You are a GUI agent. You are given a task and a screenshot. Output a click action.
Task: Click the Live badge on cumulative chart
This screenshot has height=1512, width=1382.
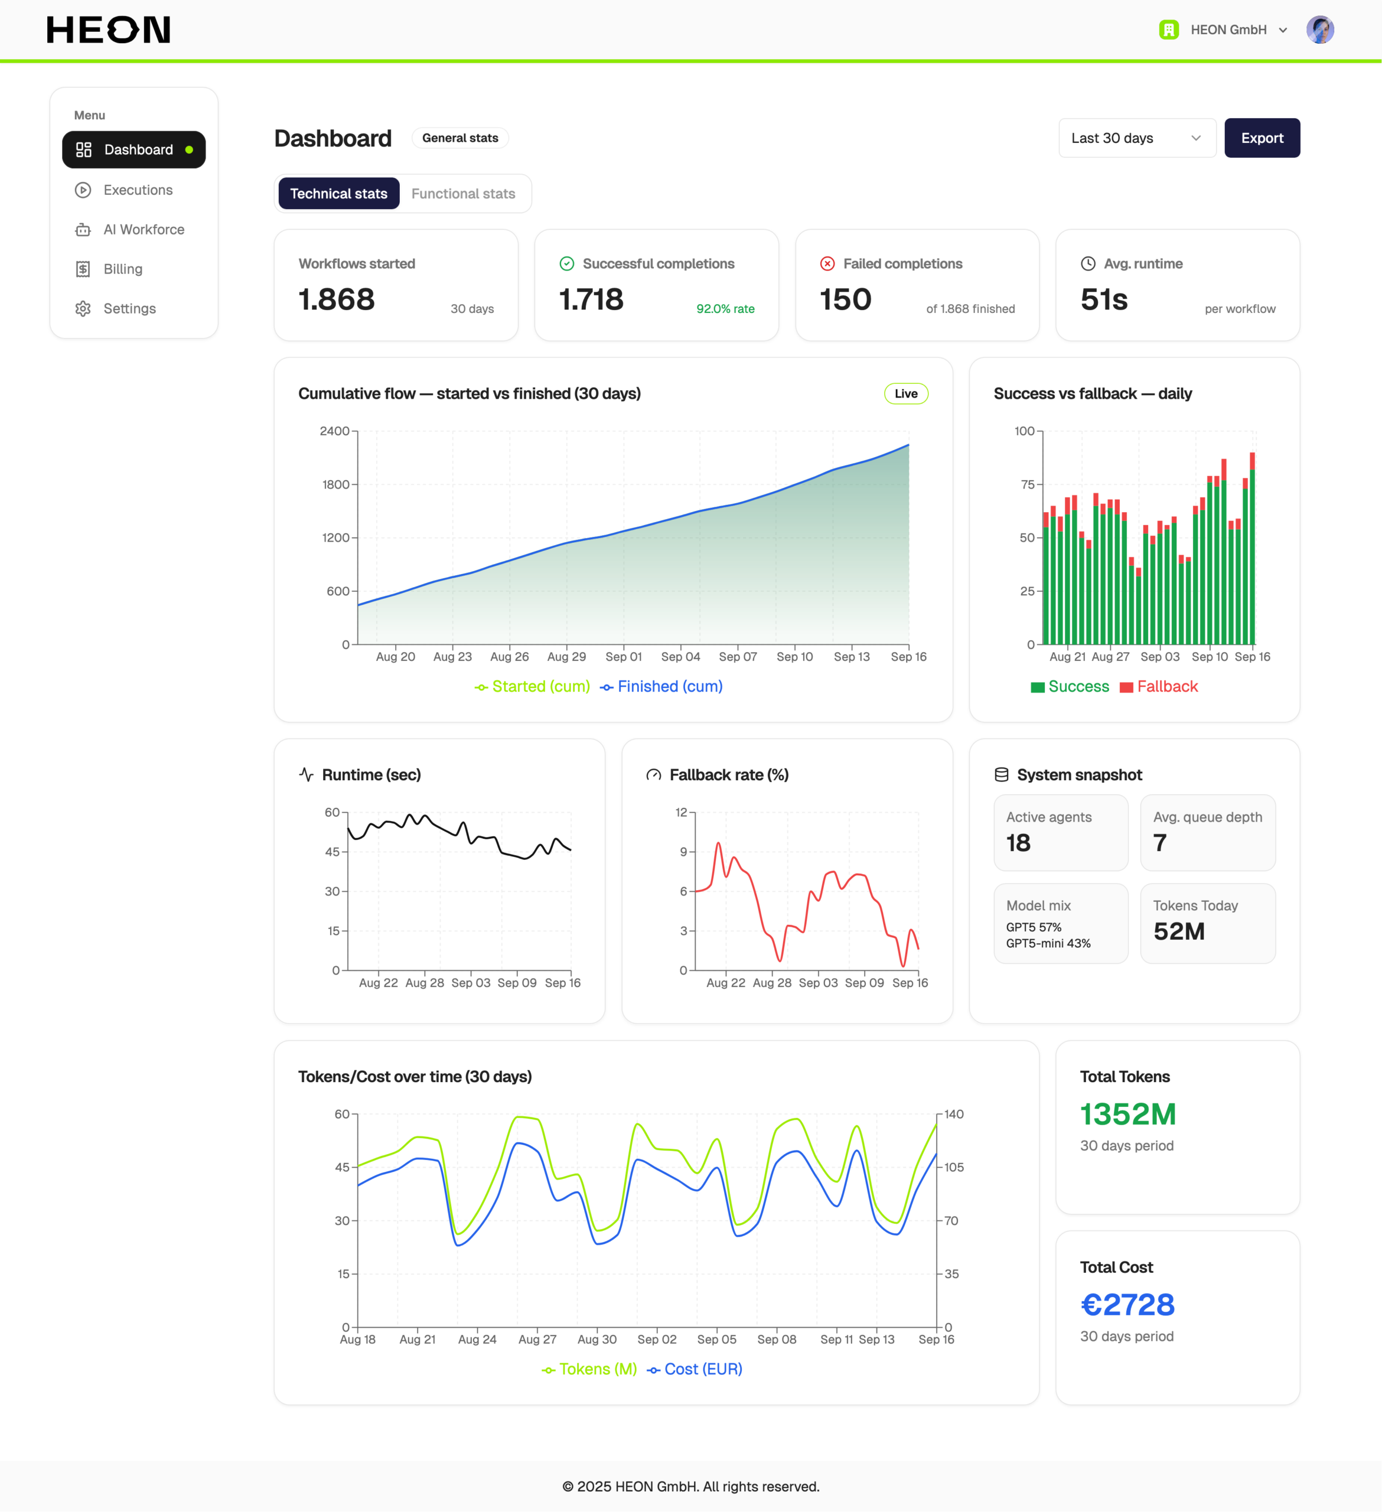coord(906,394)
